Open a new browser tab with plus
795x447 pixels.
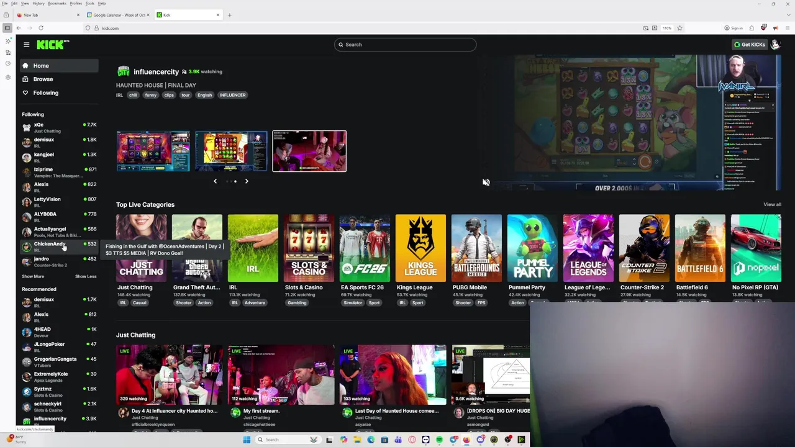click(229, 15)
